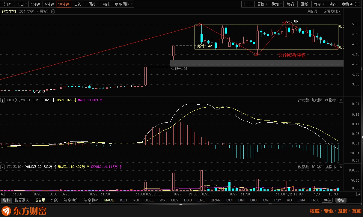Viewport: 363px width, 217px height.
Task: Select the BOLL indicator tab
Action: pos(149,200)
